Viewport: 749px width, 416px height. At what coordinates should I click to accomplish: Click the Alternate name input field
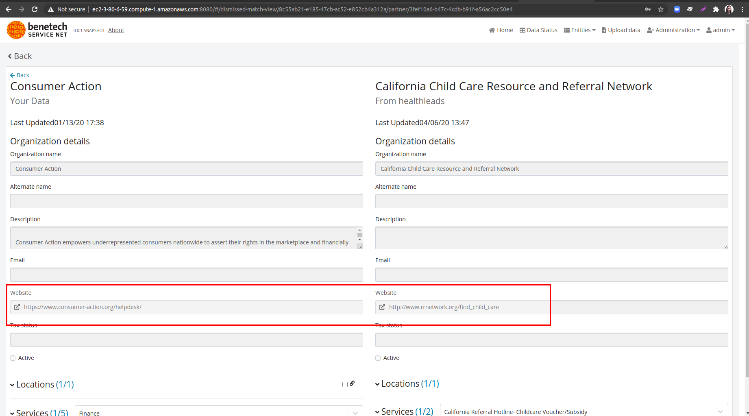tap(186, 201)
